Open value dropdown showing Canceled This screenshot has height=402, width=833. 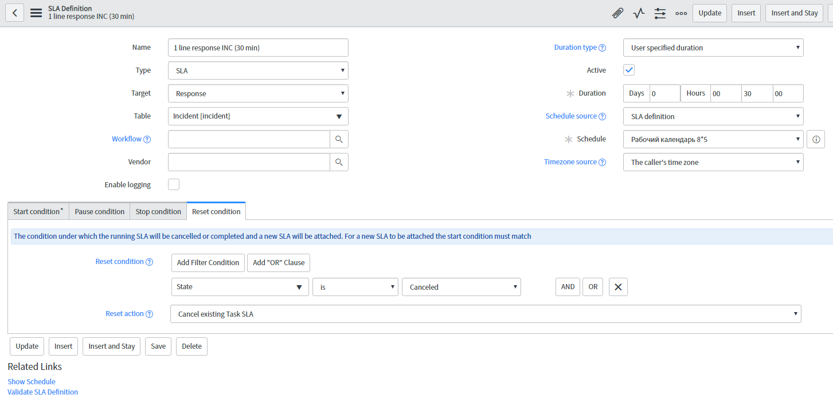point(462,287)
